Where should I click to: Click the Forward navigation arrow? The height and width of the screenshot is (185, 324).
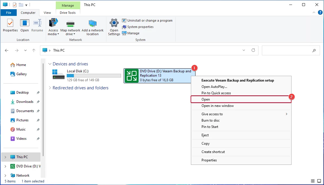pyautogui.click(x=17, y=50)
